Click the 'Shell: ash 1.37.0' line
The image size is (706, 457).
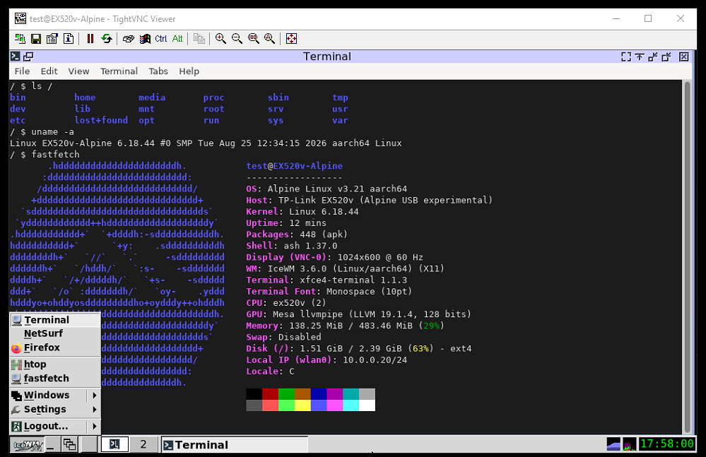pyautogui.click(x=291, y=246)
